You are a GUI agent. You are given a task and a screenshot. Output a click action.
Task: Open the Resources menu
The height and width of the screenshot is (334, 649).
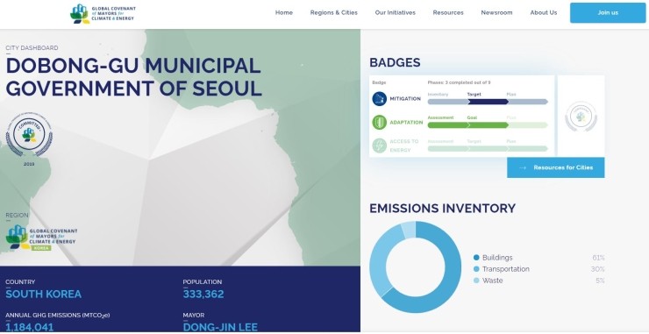448,13
